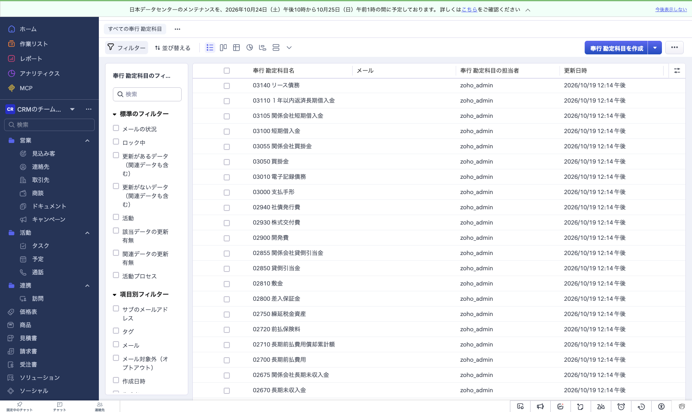Click 並び替える button
The width and height of the screenshot is (692, 412).
pyautogui.click(x=173, y=48)
